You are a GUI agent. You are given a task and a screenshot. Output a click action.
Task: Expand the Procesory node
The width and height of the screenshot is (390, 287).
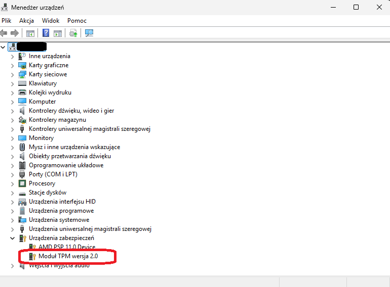coord(13,183)
